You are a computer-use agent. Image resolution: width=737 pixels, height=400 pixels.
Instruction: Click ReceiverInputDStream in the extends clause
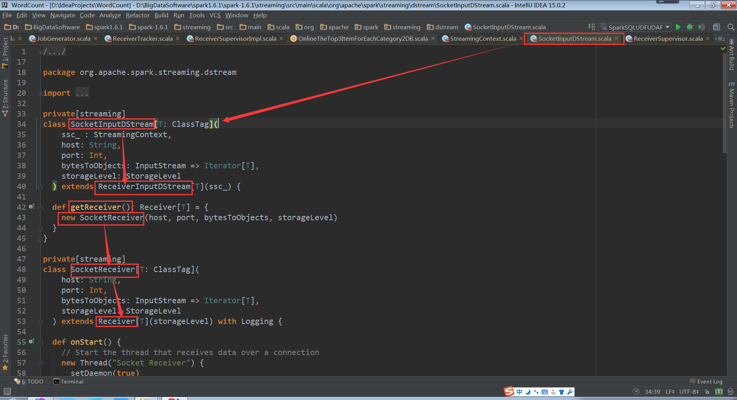[x=144, y=186]
